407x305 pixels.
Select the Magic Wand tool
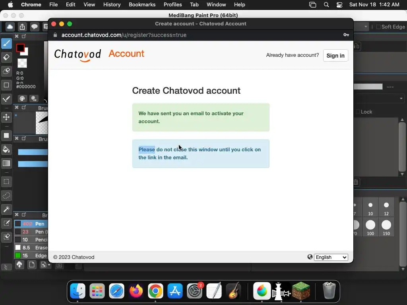point(6,209)
